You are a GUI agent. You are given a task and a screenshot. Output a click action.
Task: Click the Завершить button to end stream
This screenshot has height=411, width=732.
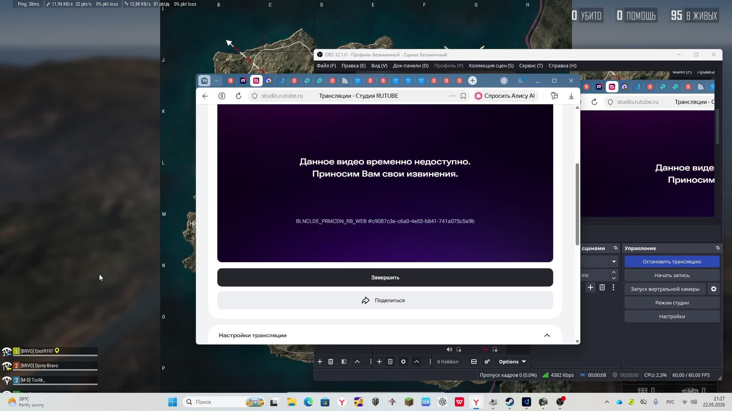point(385,277)
